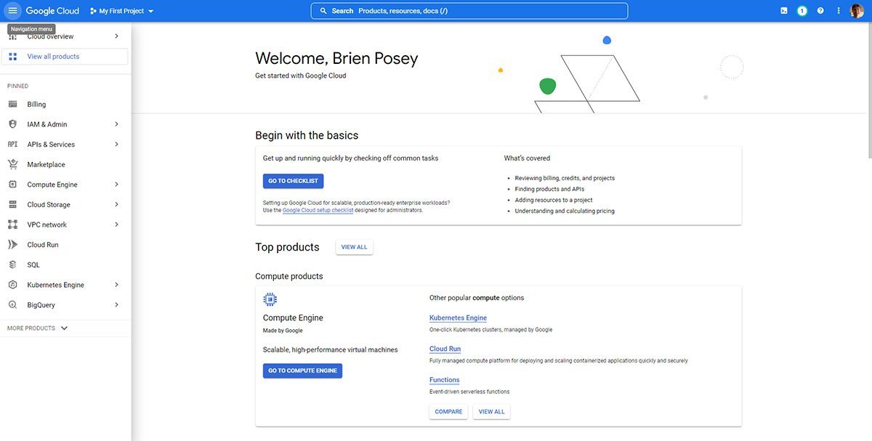Click the View all products grid icon
This screenshot has height=441, width=872.
pyautogui.click(x=12, y=57)
